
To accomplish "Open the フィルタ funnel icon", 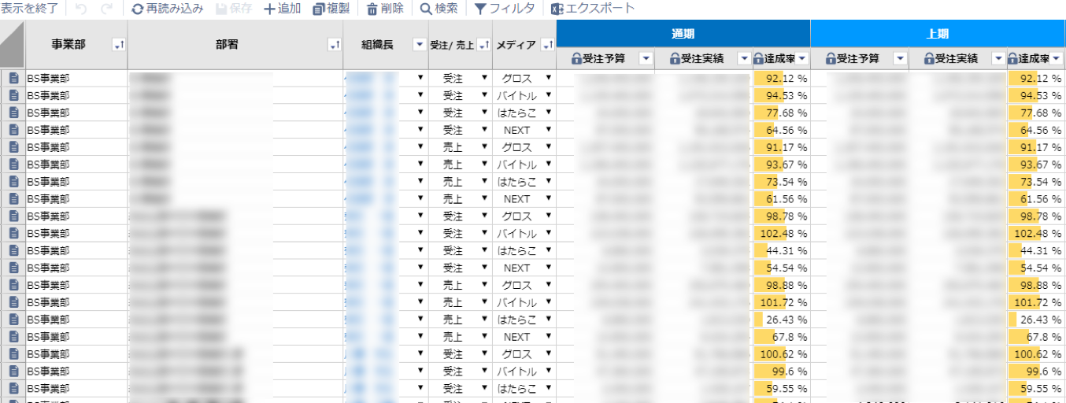I will pyautogui.click(x=480, y=9).
